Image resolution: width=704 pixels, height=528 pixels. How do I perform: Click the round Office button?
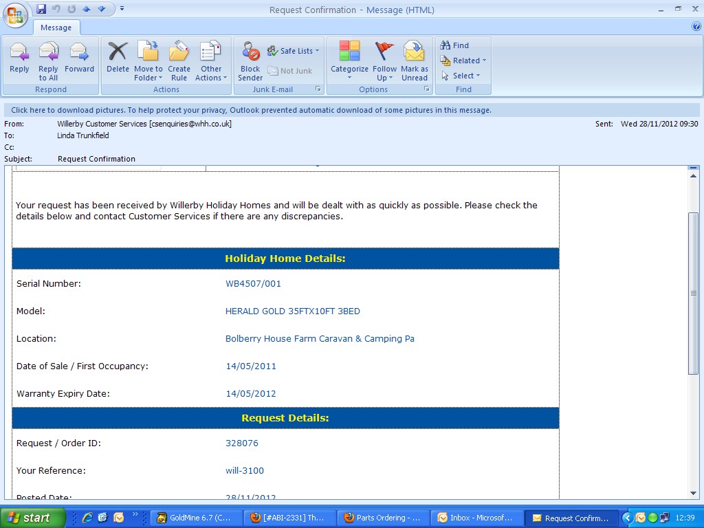click(x=15, y=15)
